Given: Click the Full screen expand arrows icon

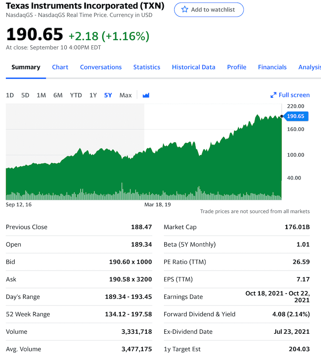Looking at the screenshot, I should click(x=274, y=95).
